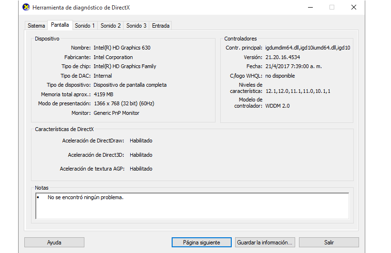This screenshot has width=391, height=253.
Task: Switch to the Sistema tab
Action: point(36,26)
